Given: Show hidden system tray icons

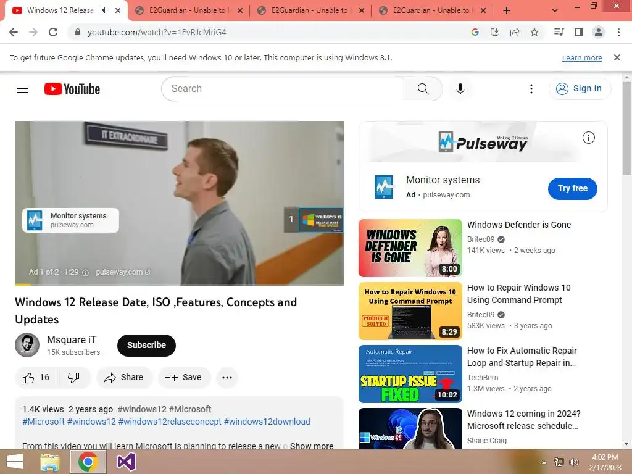Looking at the screenshot, I should [x=544, y=462].
